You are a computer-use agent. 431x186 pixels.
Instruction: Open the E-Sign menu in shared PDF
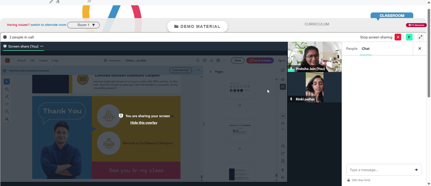(x=55, y=61)
